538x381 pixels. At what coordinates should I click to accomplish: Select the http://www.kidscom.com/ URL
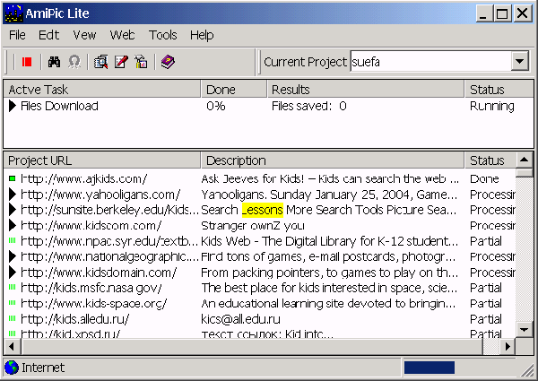[x=91, y=226]
